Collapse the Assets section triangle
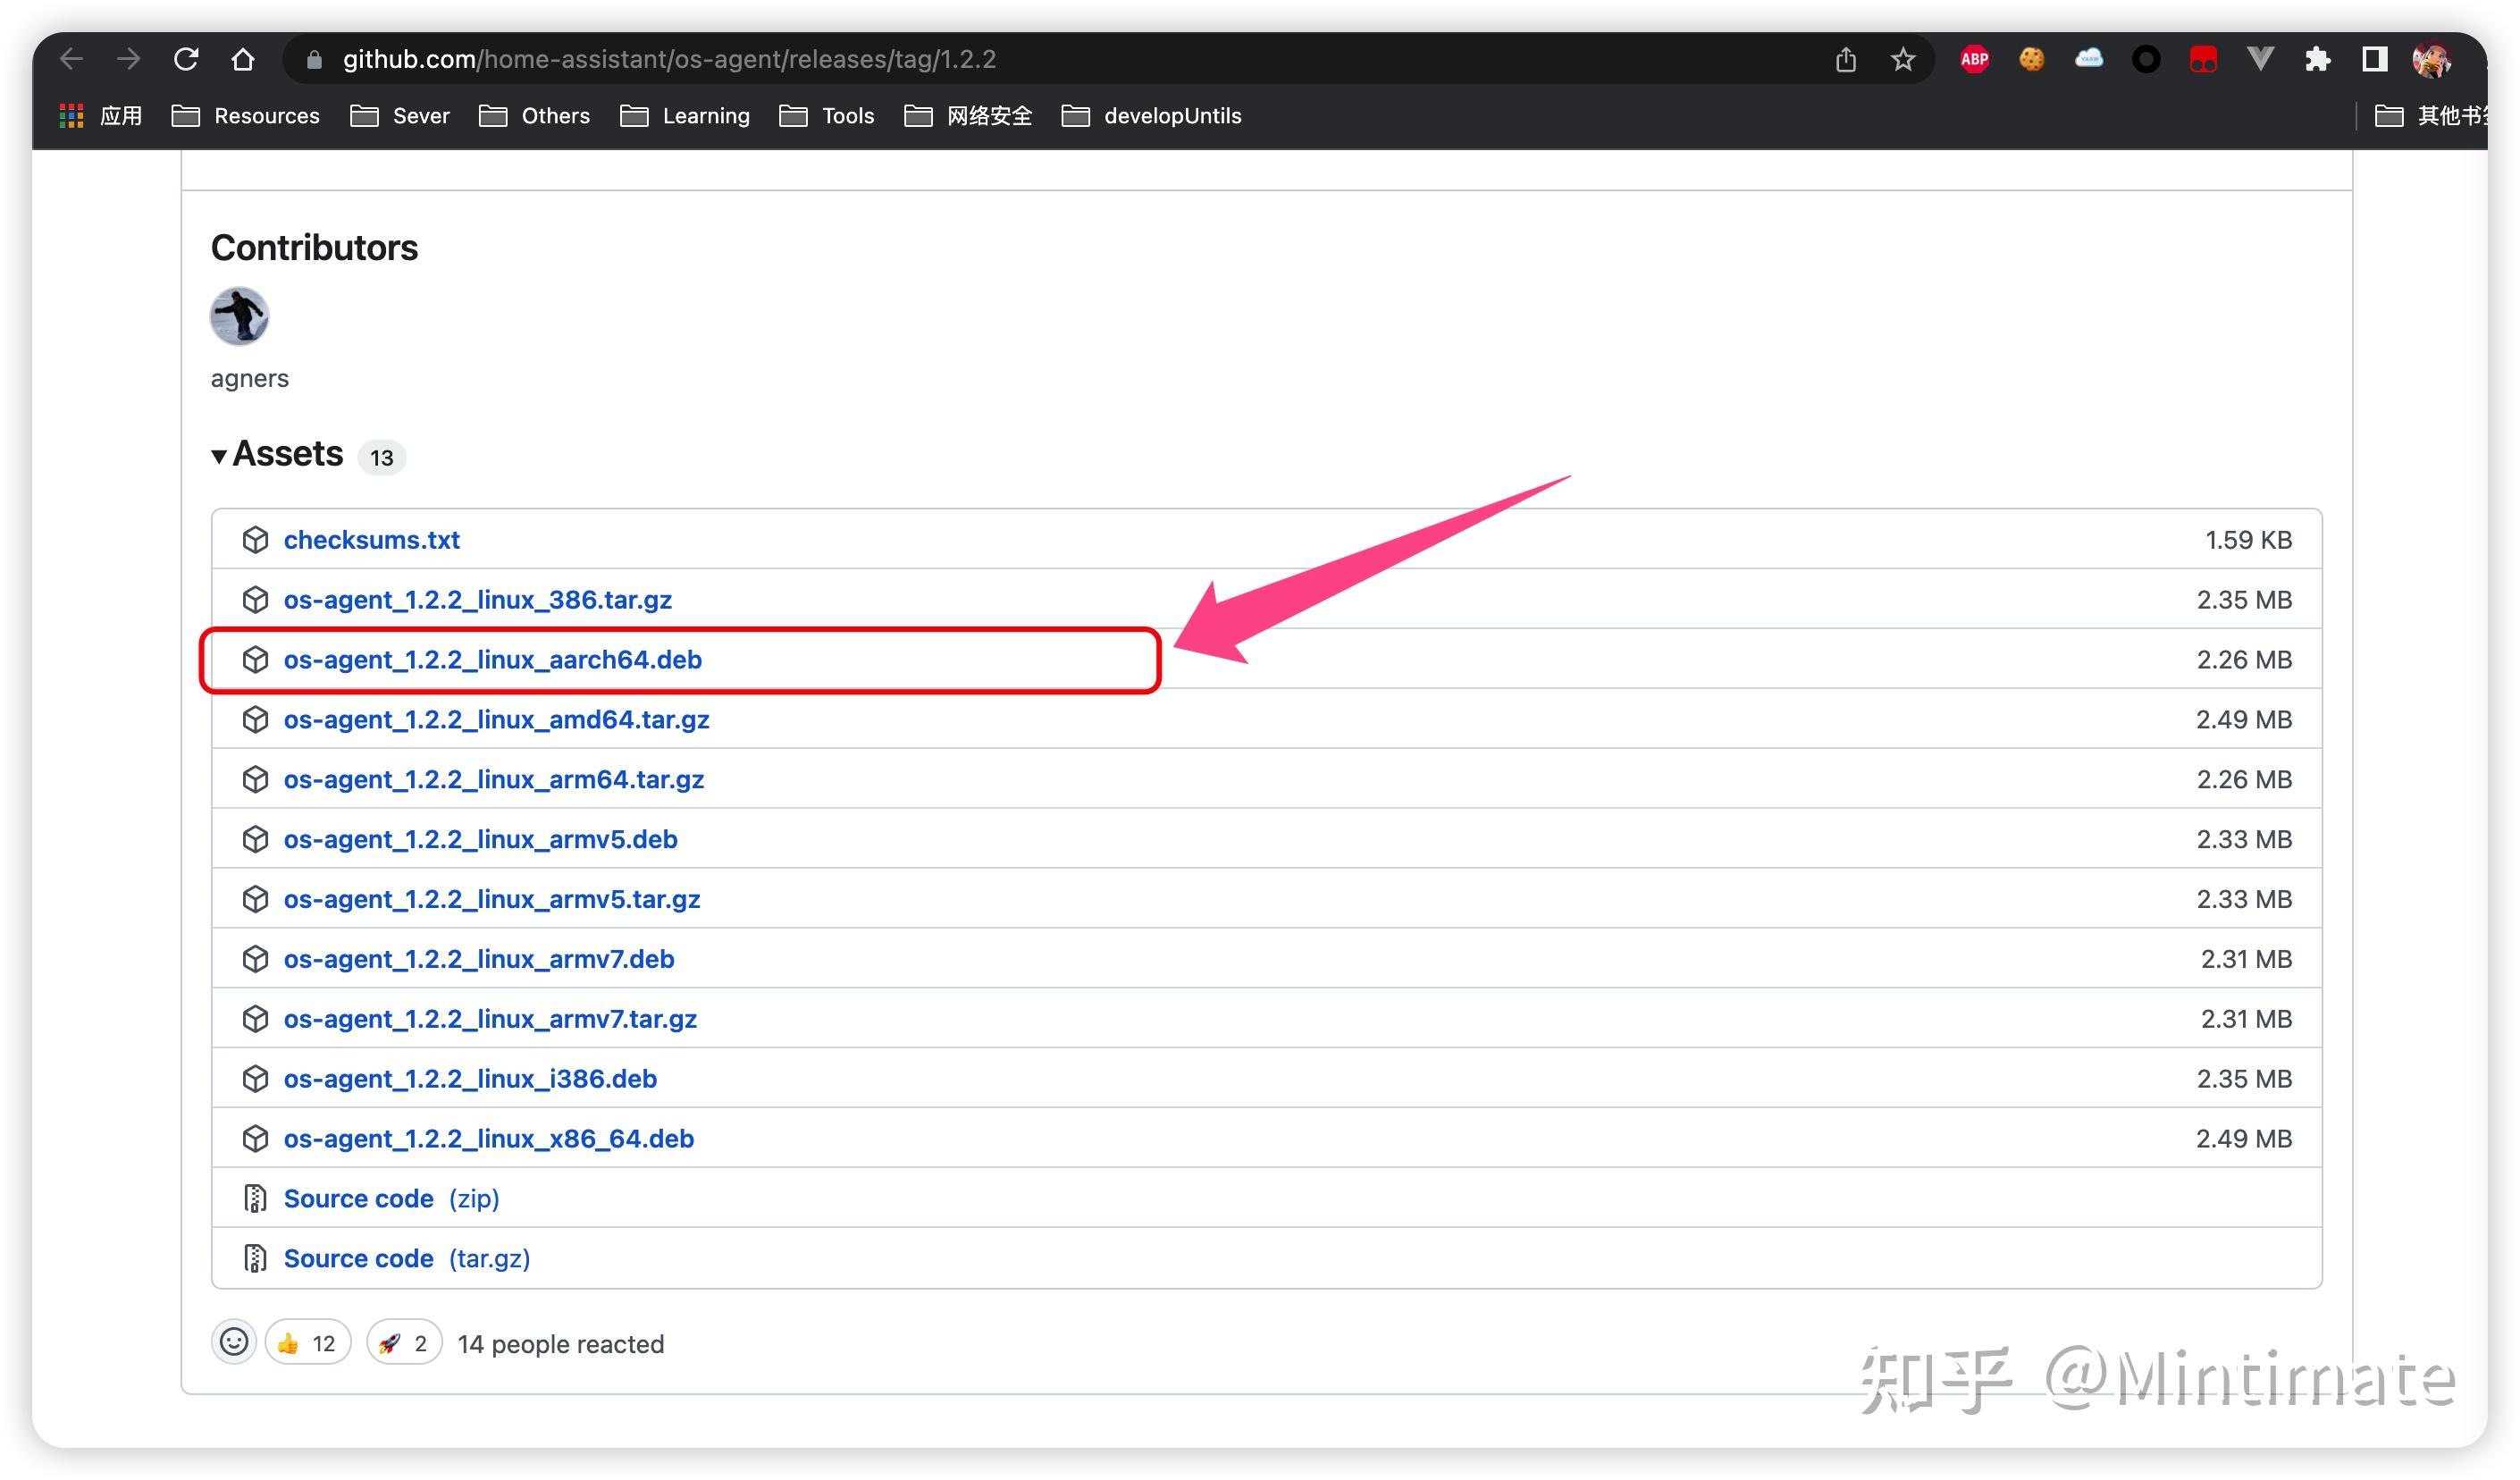Image resolution: width=2520 pixels, height=1480 pixels. point(218,457)
